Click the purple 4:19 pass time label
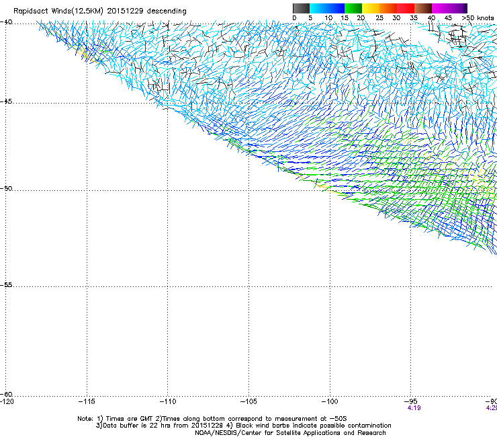497x437 pixels. point(414,408)
